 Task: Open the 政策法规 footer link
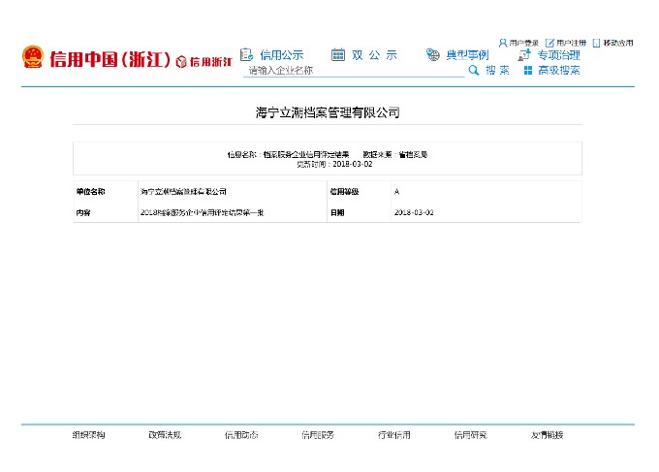165,435
